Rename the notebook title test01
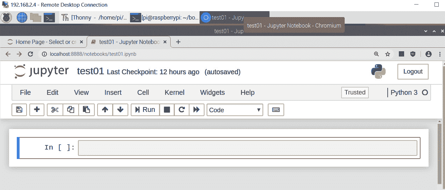 (91, 71)
